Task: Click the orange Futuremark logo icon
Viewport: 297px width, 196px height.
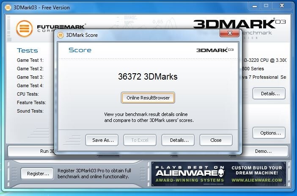Action: [x=25, y=29]
